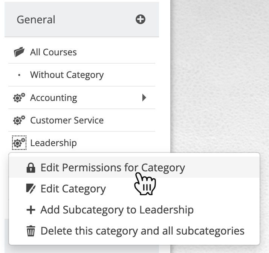The image size is (269, 253).
Task: Select the Leadership category label
Action: click(53, 143)
